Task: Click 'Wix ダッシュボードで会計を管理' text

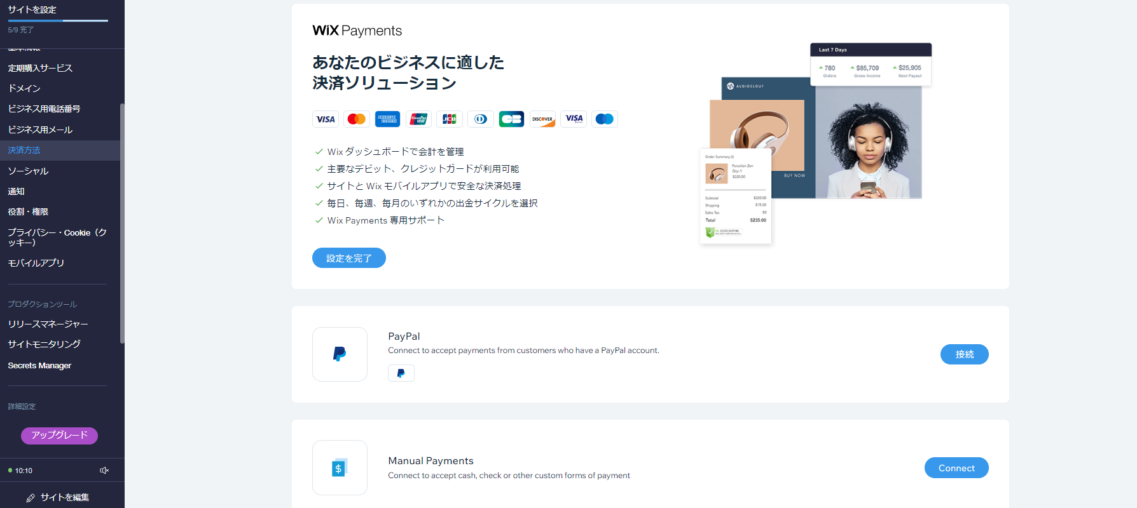Action: 396,152
